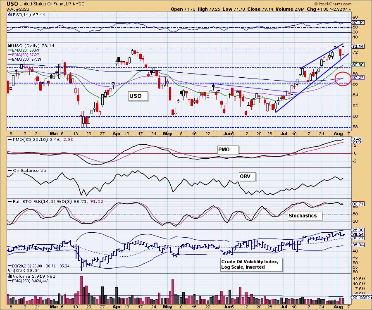This screenshot has height=310, width=372.
Task: Click the RSI(14) 67.44 legend text
Action: click(29, 14)
